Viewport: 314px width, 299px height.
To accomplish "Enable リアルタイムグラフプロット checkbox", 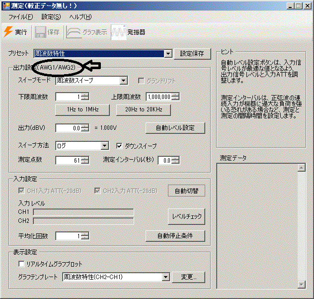I will click(21, 264).
